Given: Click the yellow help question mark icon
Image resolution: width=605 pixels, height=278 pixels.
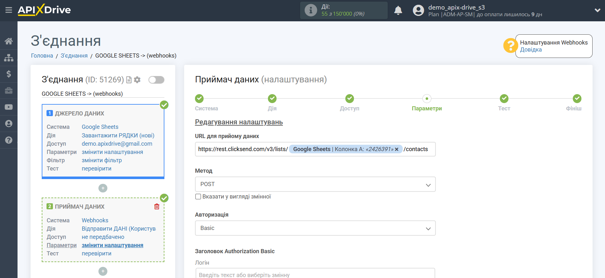Looking at the screenshot, I should point(510,45).
